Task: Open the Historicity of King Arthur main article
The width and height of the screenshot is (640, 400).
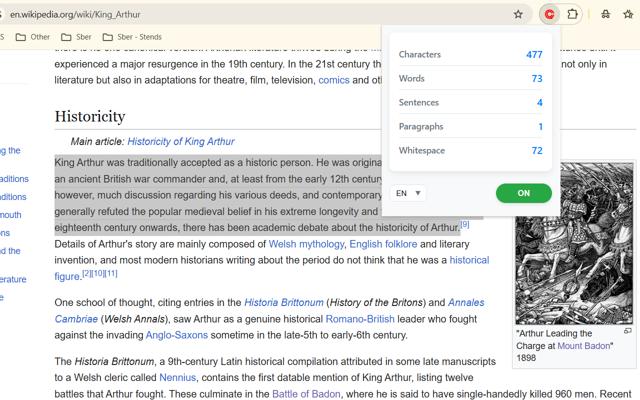Action: pyautogui.click(x=181, y=141)
